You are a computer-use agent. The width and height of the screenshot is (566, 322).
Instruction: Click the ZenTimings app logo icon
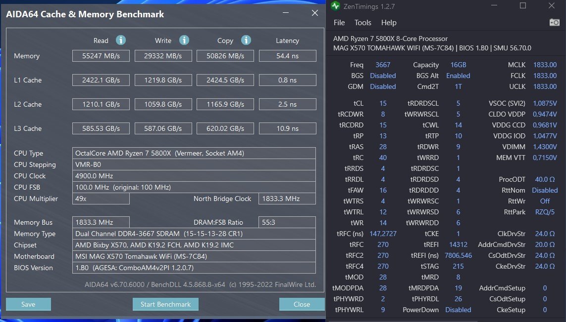pos(335,6)
